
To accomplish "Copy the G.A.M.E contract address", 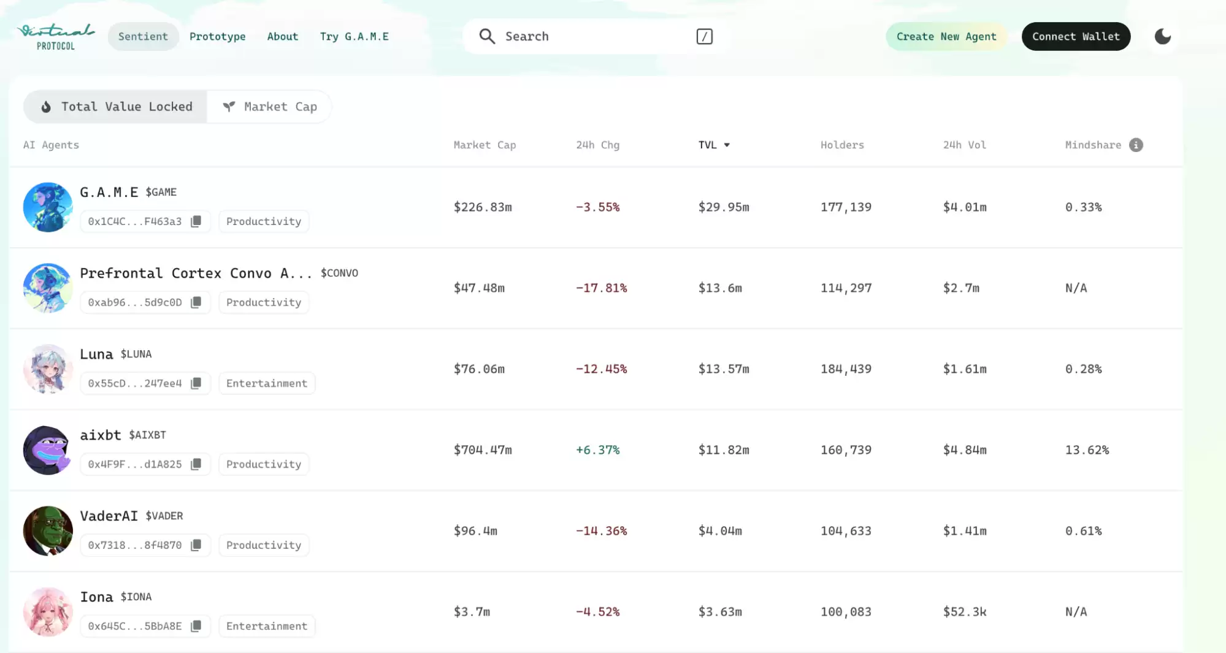I will coord(196,221).
